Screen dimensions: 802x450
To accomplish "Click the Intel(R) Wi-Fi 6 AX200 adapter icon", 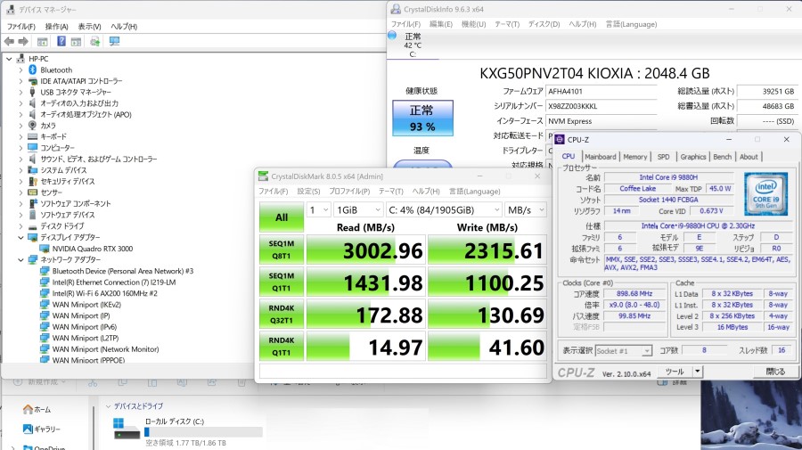I will point(45,293).
